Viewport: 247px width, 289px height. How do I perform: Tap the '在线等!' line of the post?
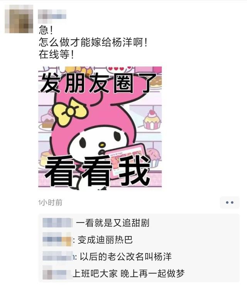coord(56,54)
